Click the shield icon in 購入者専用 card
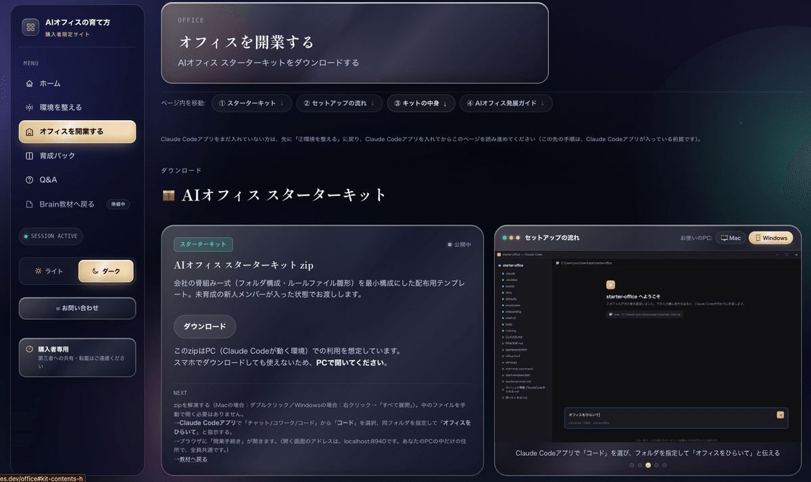The width and height of the screenshot is (811, 482). click(29, 349)
